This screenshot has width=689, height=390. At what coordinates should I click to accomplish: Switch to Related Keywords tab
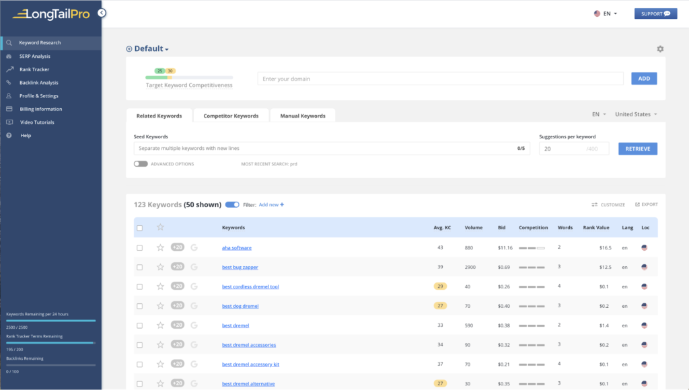(x=159, y=116)
